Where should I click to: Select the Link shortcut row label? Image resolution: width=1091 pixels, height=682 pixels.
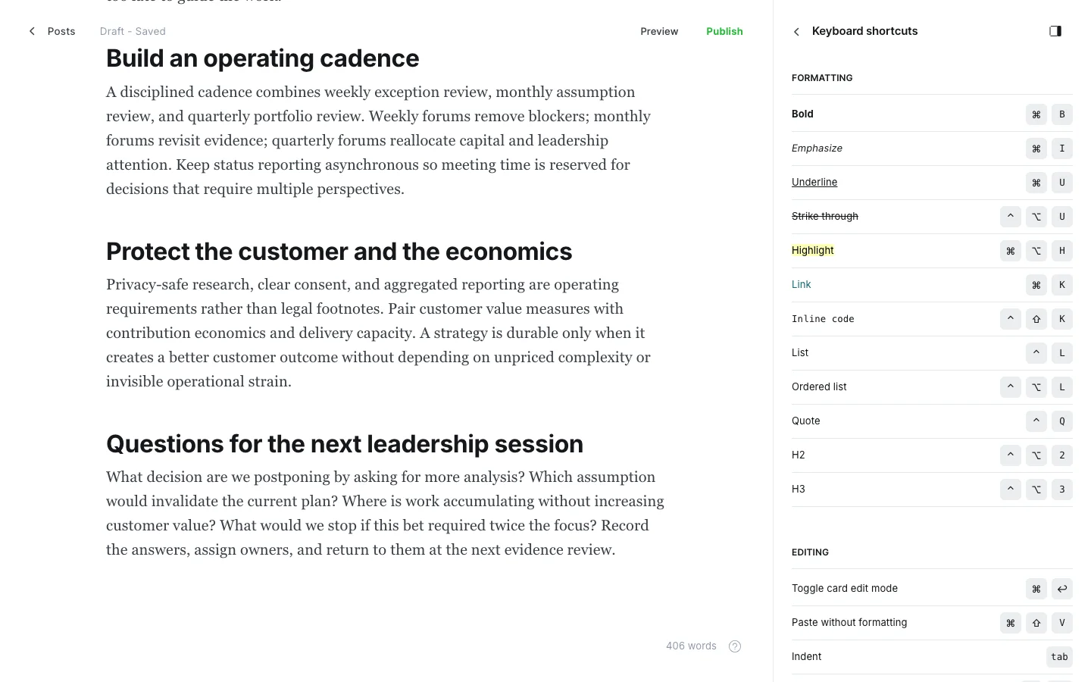(x=801, y=284)
